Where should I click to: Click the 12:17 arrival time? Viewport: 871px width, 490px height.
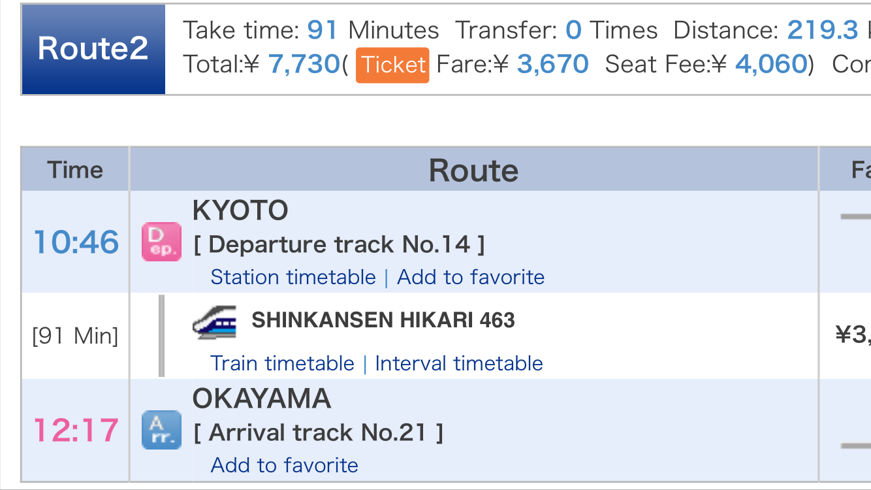click(76, 431)
